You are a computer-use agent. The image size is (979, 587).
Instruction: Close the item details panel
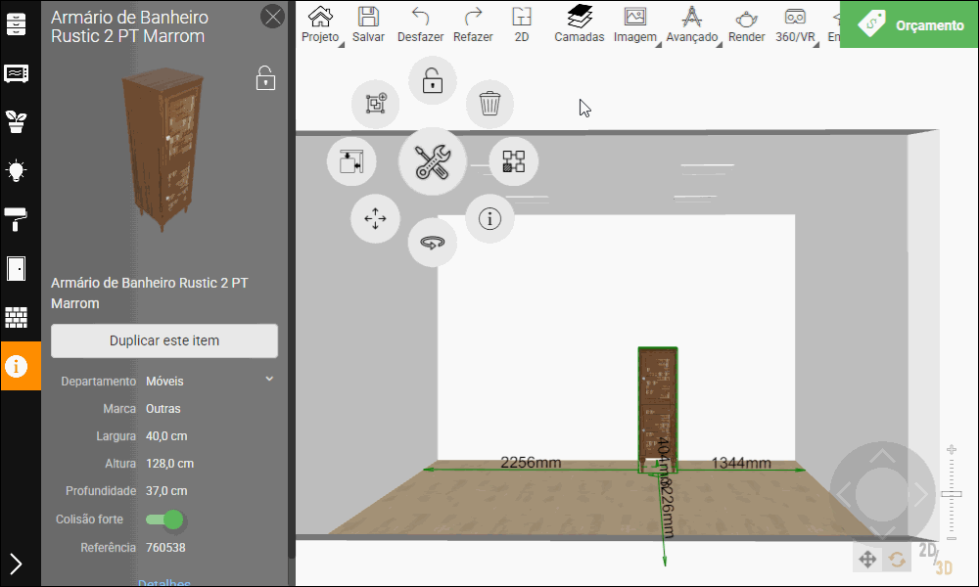pos(273,17)
